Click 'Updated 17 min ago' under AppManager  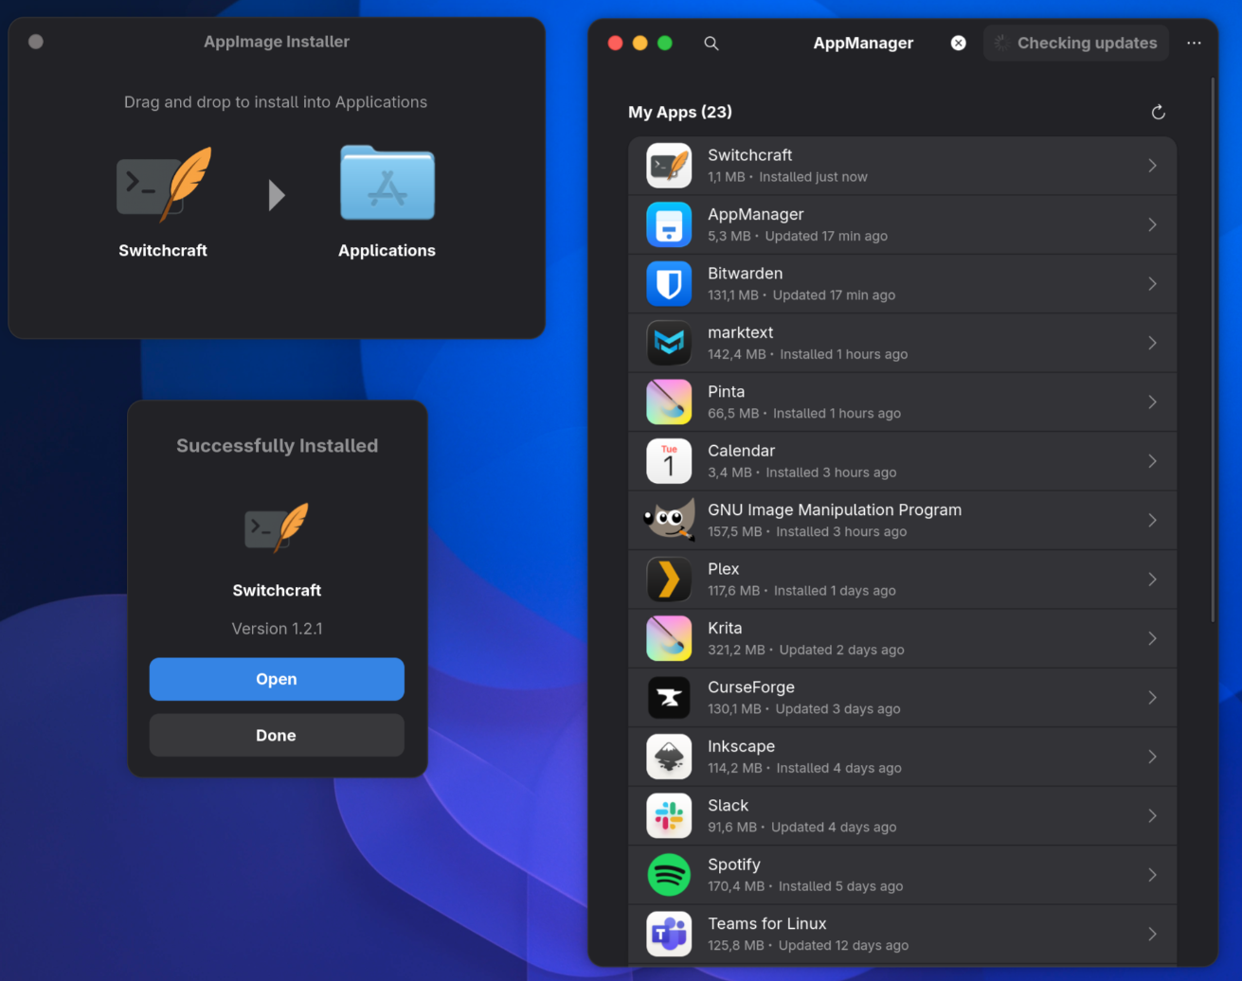point(826,237)
